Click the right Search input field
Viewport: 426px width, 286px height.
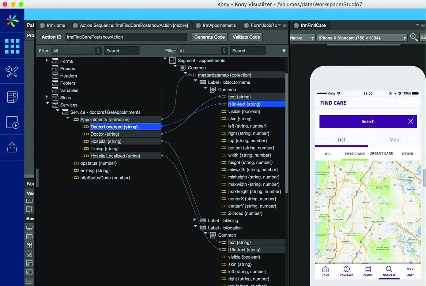click(x=248, y=51)
